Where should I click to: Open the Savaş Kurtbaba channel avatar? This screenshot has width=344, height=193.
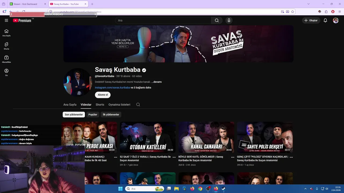tap(78, 82)
